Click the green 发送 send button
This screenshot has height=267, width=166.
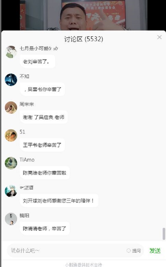155,251
